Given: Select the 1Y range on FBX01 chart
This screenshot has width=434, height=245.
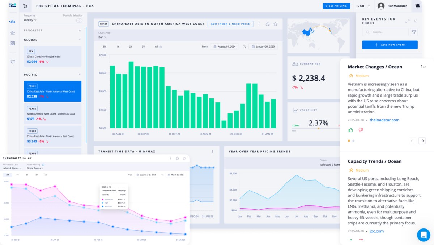Looking at the screenshot, I should click(118, 46).
